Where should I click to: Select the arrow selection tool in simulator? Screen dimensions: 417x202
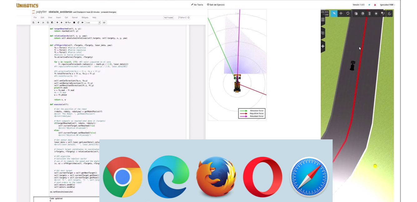334,13
